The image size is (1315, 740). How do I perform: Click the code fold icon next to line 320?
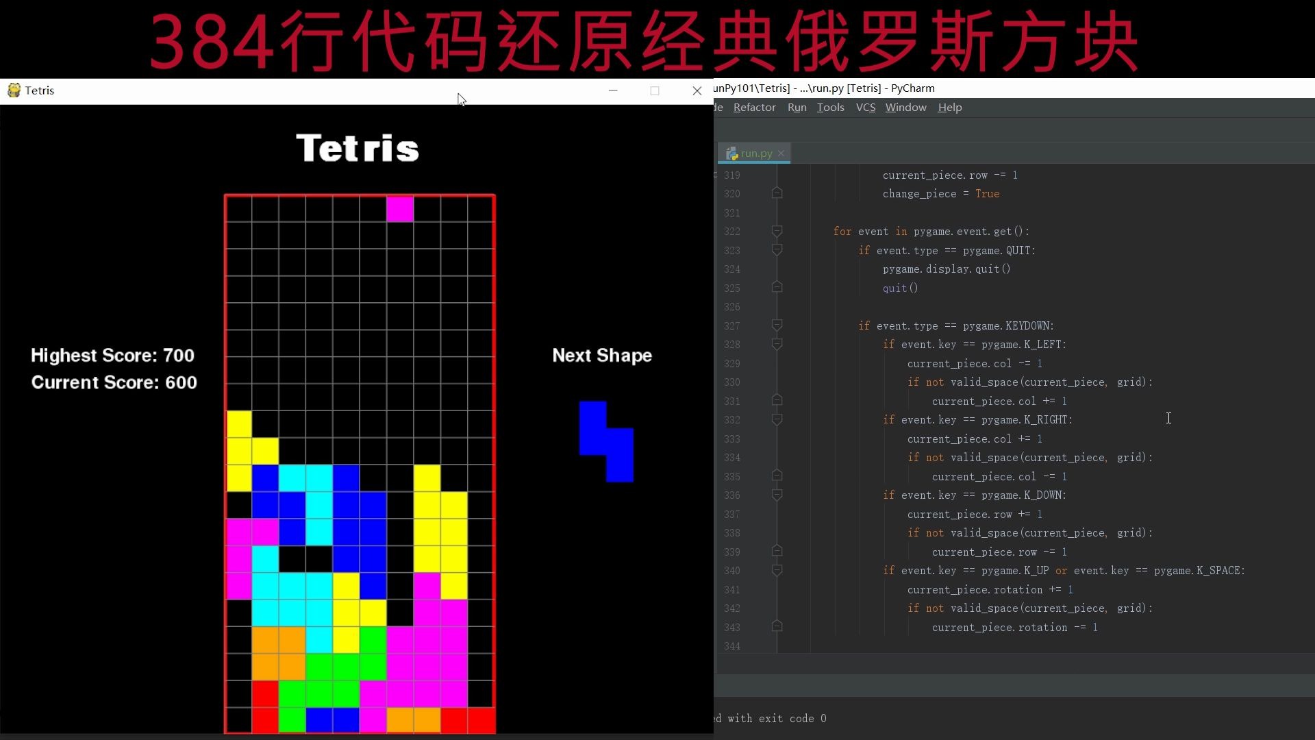pos(777,193)
